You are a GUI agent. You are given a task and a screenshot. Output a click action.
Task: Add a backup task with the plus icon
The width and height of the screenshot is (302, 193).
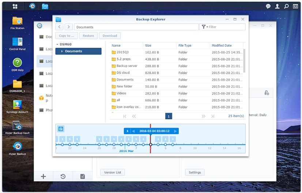click(44, 176)
